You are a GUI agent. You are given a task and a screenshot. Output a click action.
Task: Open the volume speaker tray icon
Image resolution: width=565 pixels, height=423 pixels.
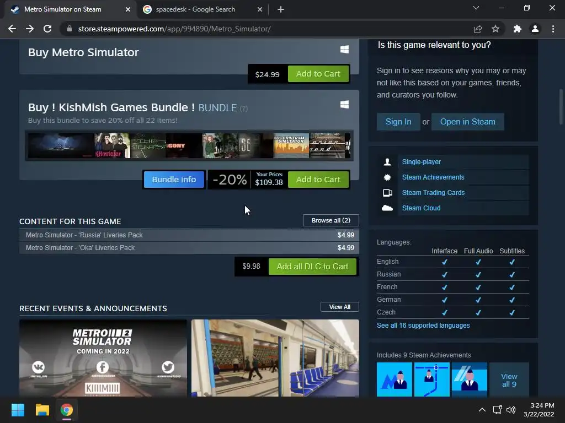tap(511, 410)
